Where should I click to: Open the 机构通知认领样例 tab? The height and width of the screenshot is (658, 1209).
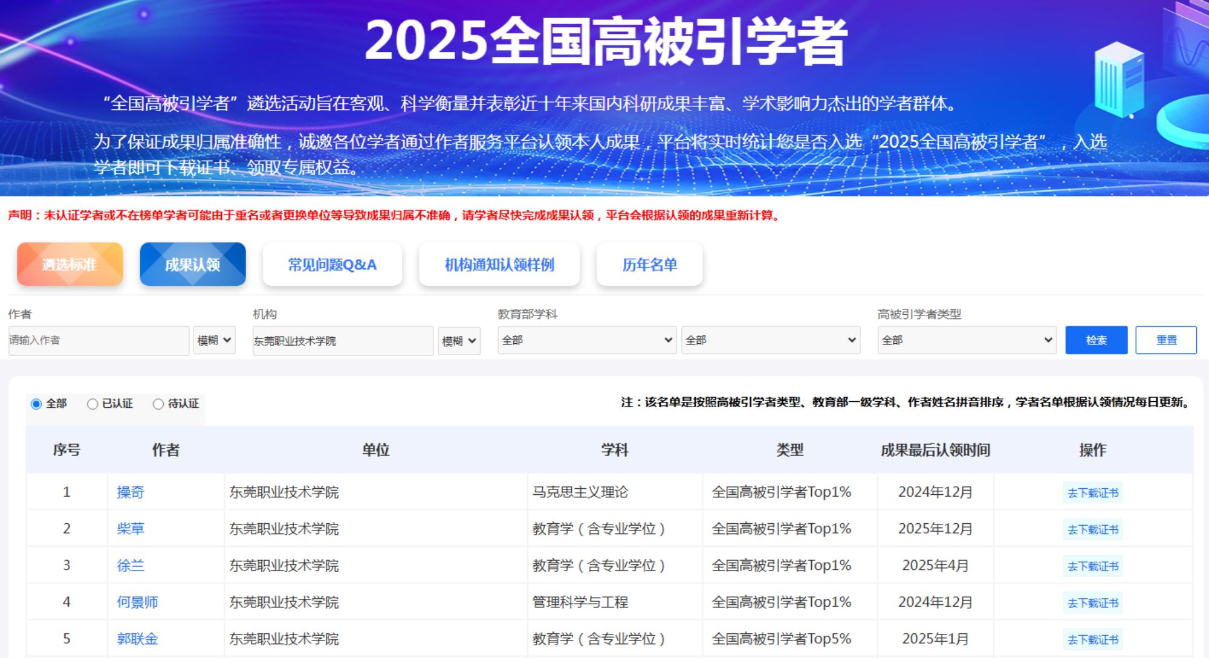pos(499,265)
